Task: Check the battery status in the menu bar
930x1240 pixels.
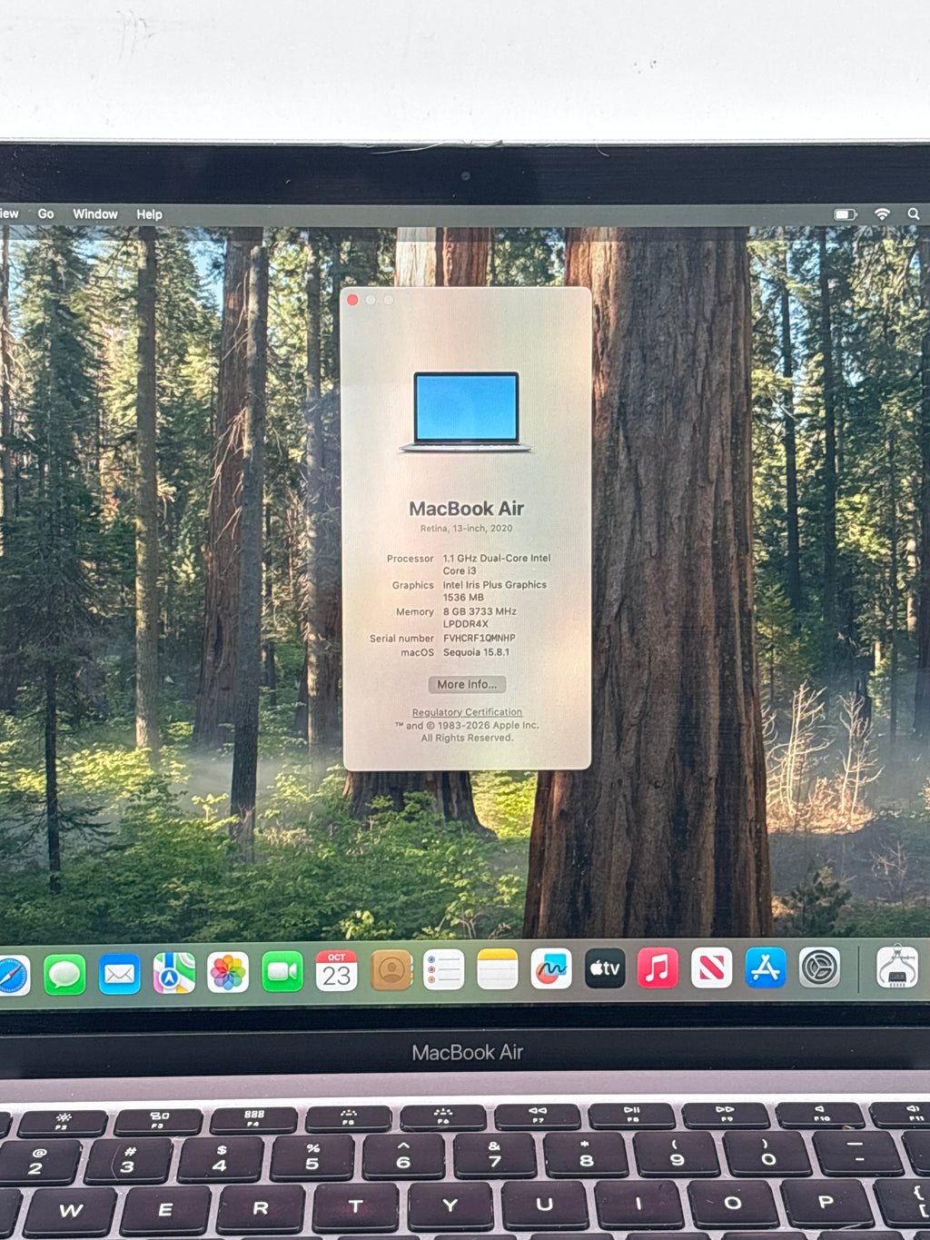Action: [x=846, y=214]
